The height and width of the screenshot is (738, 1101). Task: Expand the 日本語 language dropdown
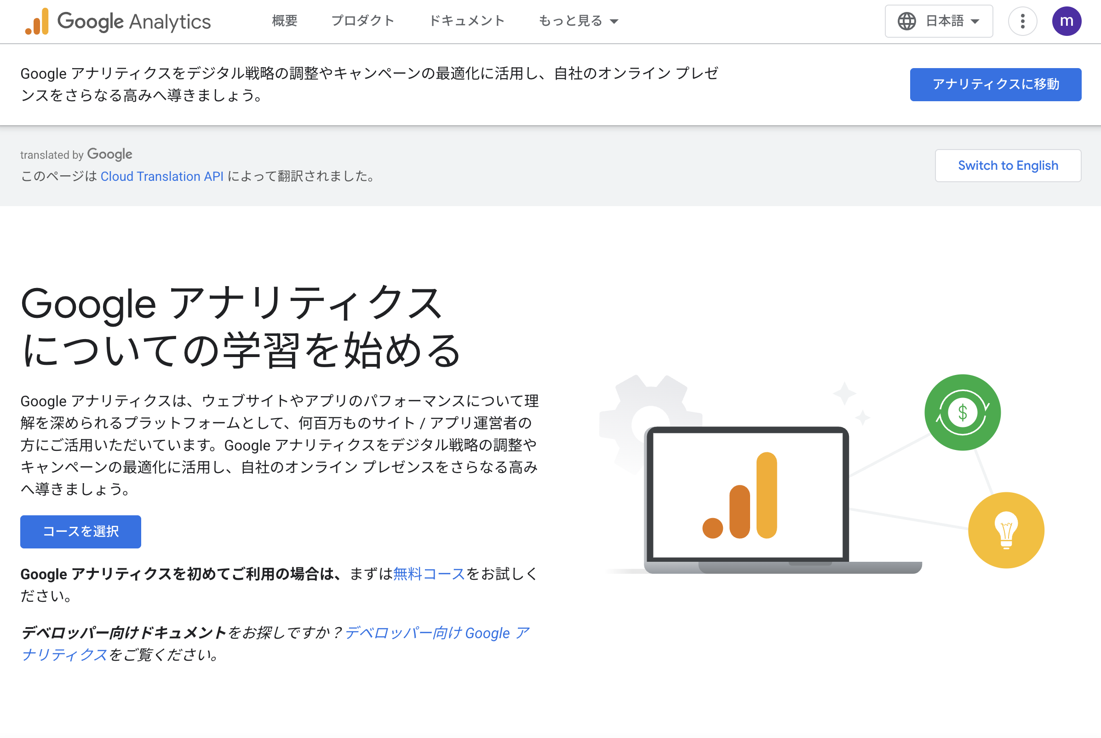point(939,21)
